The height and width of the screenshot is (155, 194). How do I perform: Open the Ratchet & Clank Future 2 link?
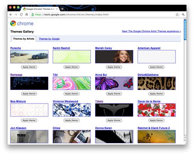pos(154,128)
